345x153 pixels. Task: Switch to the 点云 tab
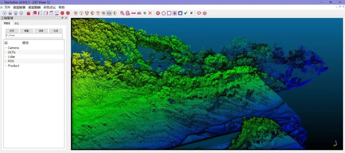(x=17, y=23)
